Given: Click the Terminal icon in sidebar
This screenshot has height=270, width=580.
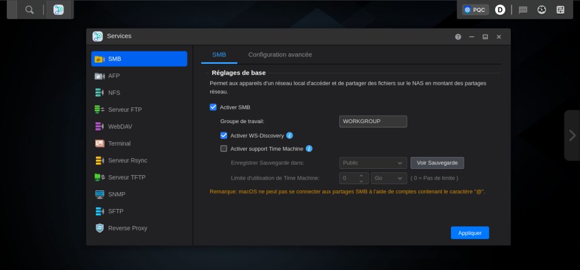Looking at the screenshot, I should (x=100, y=143).
